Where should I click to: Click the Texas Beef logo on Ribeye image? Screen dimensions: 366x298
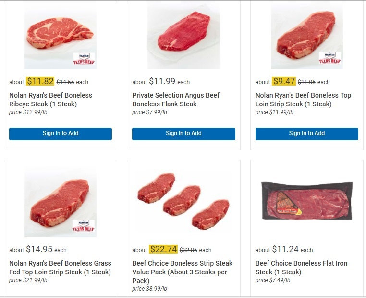coord(84,59)
